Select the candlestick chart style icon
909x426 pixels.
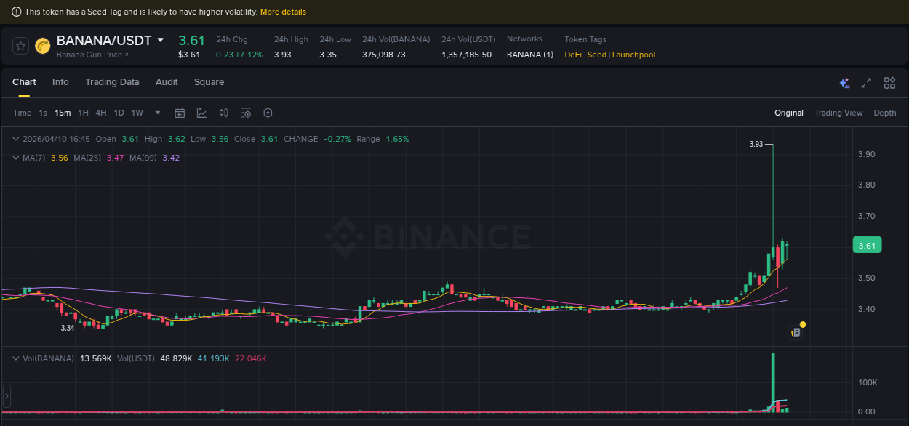point(224,113)
